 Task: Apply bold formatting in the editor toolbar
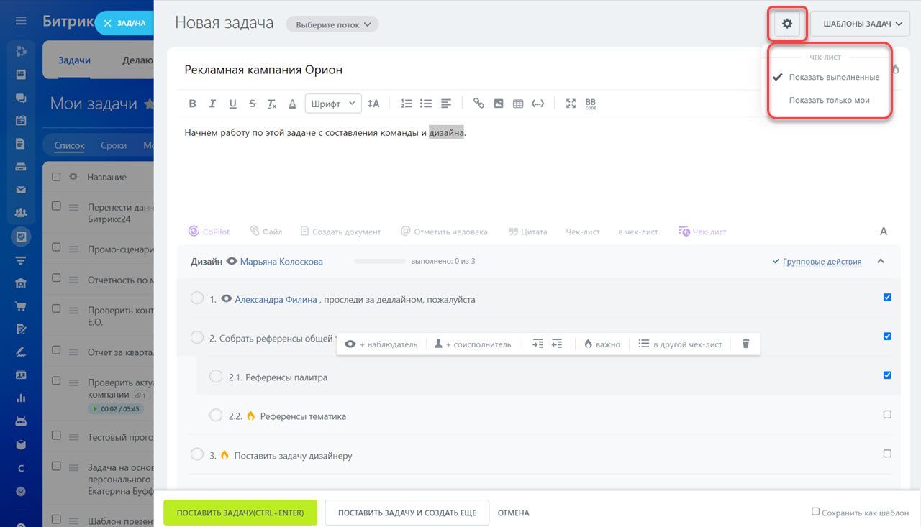(192, 104)
